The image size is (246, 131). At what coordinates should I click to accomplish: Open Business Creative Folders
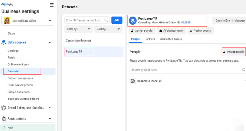click(x=24, y=99)
